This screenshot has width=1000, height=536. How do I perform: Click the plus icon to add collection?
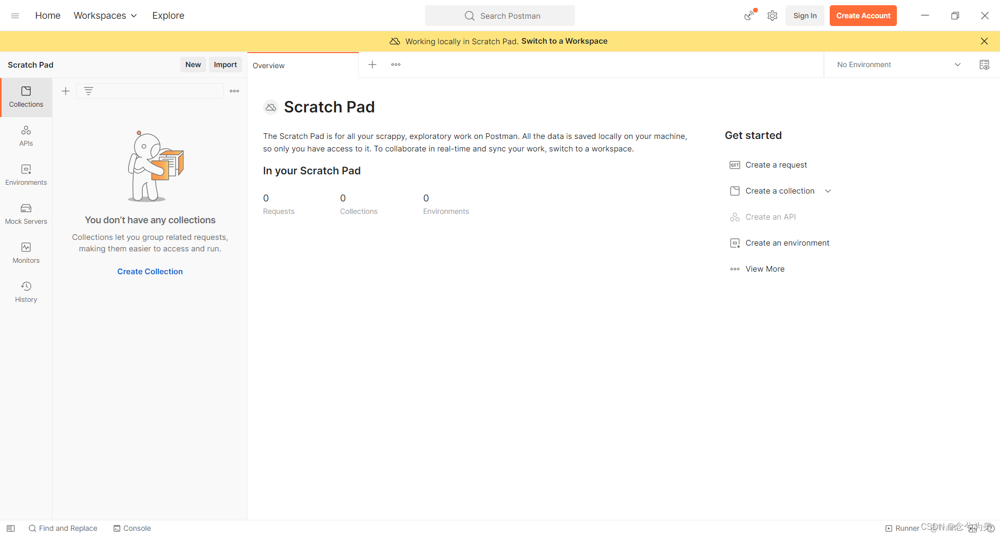[x=66, y=91]
